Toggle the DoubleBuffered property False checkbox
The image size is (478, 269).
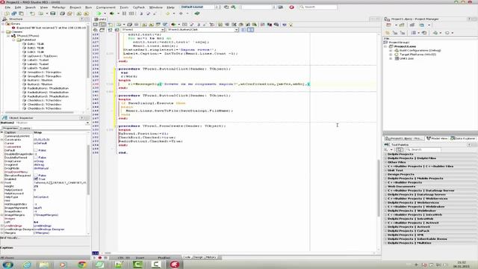[36, 158]
